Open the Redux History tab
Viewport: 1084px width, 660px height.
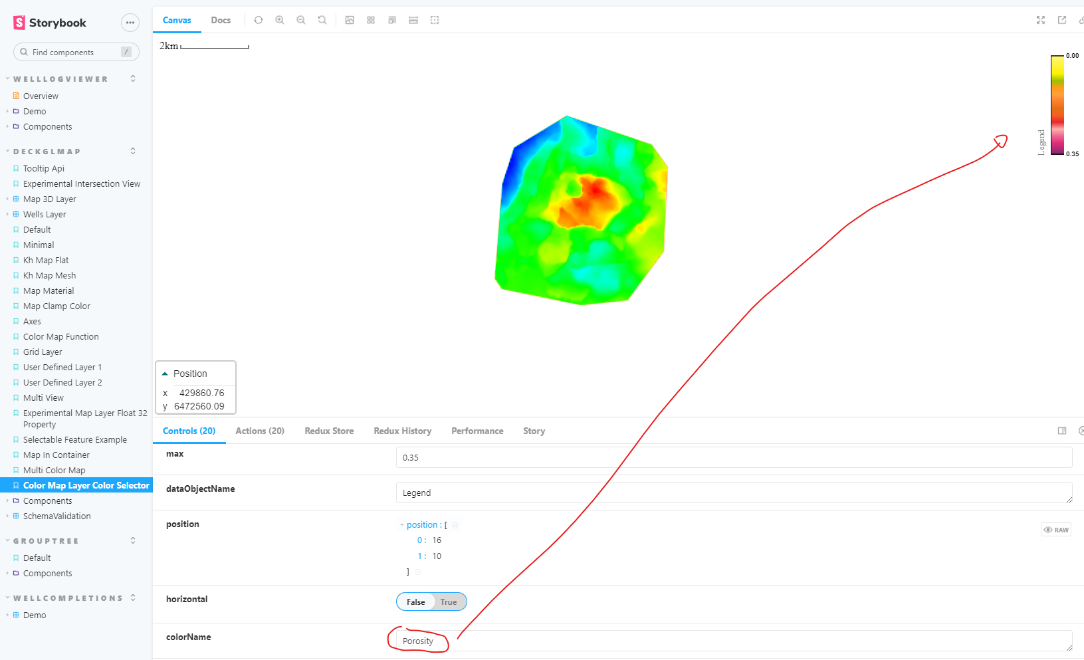[x=402, y=431]
